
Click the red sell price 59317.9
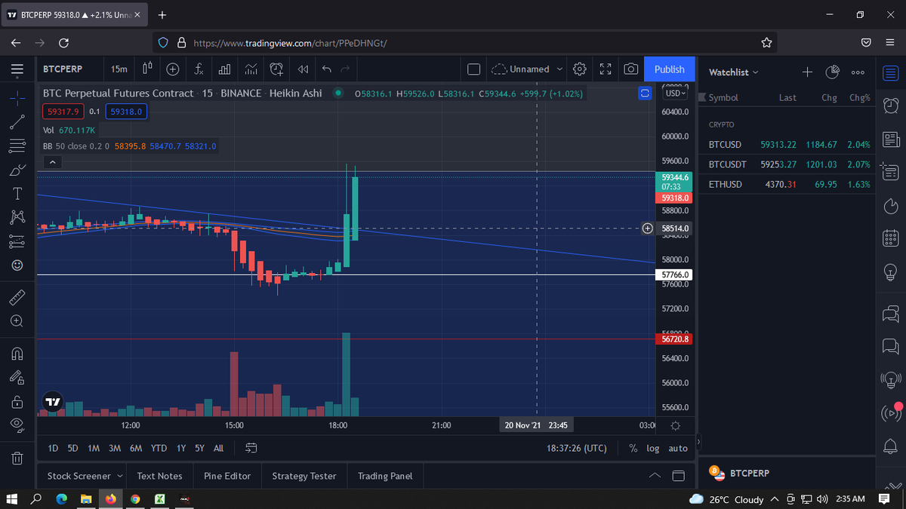point(63,111)
